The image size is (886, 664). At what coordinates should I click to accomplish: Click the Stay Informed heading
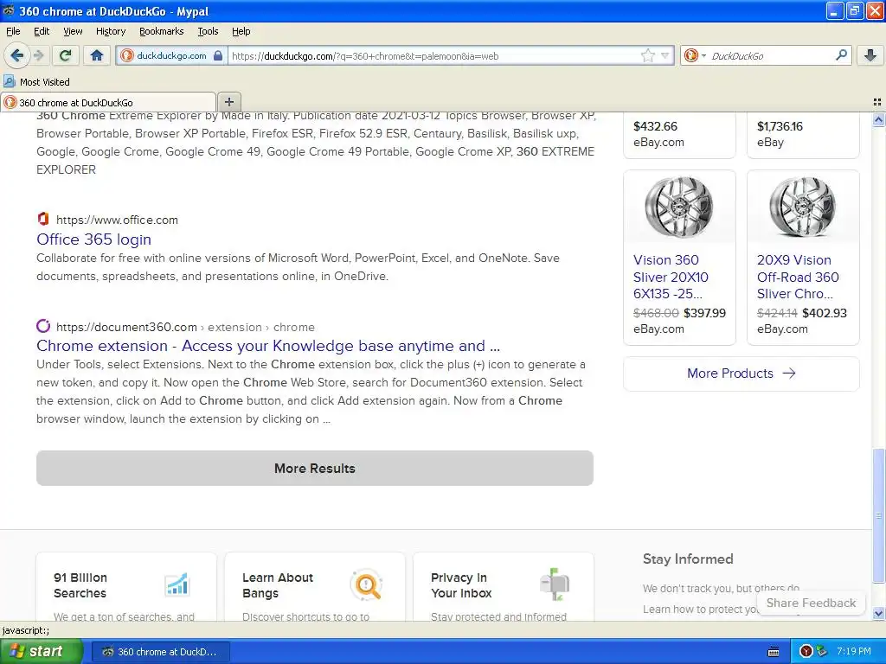point(688,559)
